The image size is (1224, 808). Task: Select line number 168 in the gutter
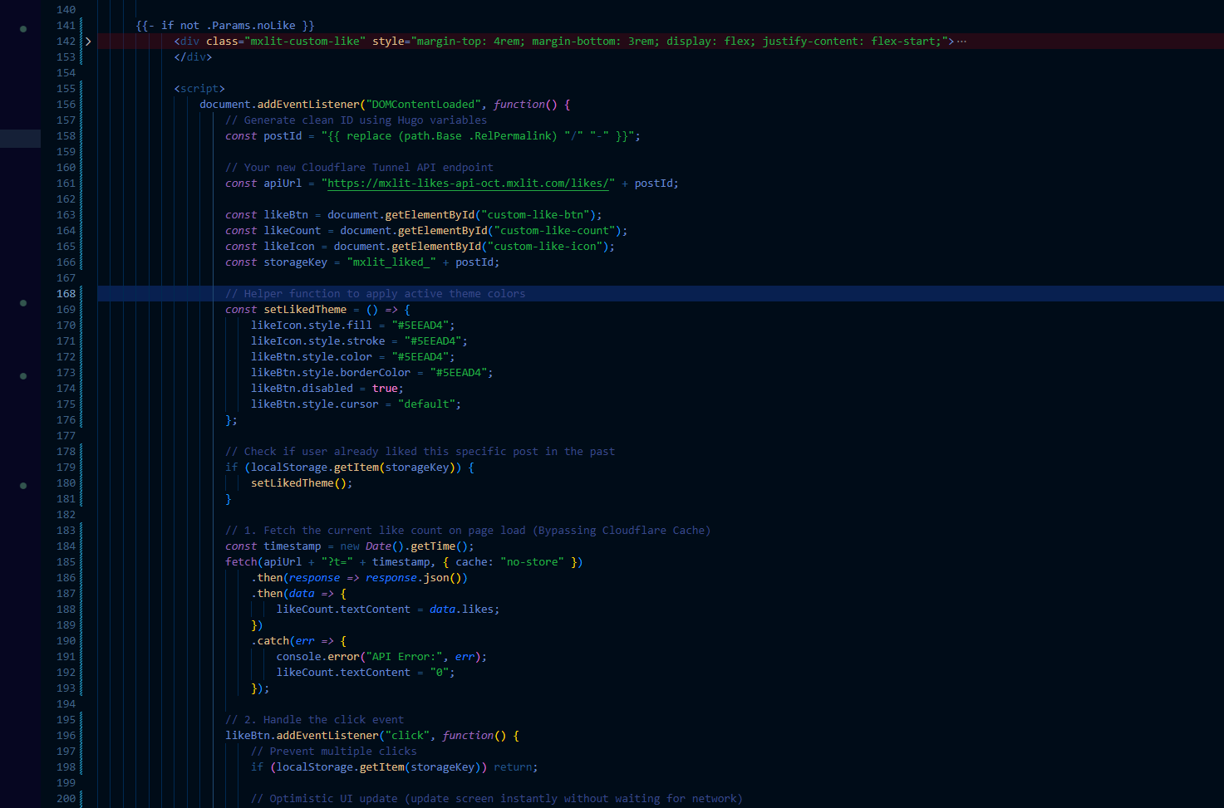click(66, 294)
